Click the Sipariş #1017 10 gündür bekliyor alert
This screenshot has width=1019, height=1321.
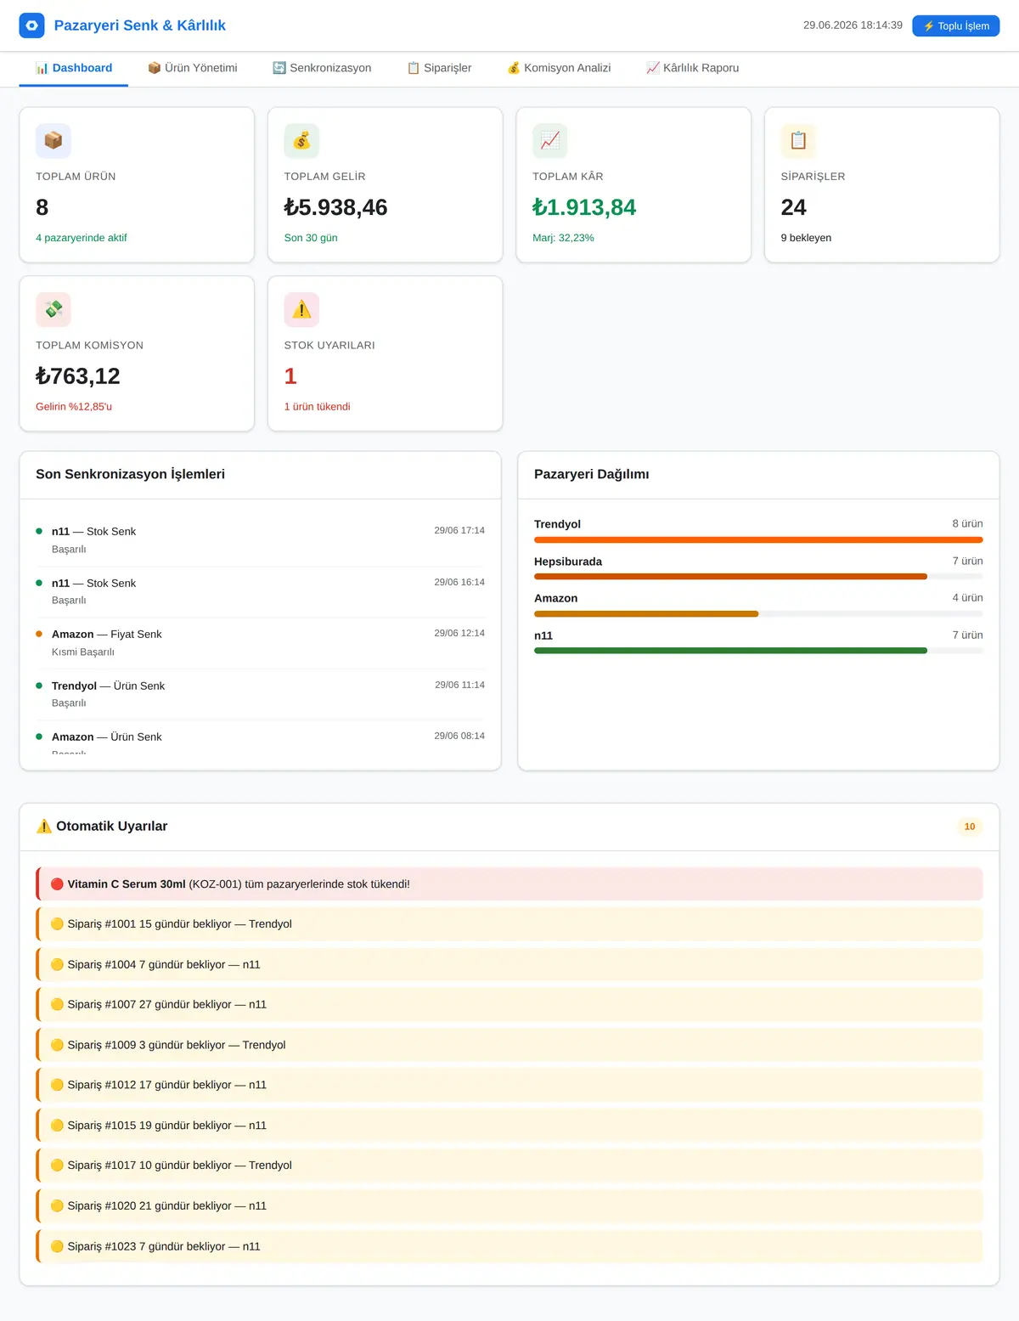[509, 1166]
